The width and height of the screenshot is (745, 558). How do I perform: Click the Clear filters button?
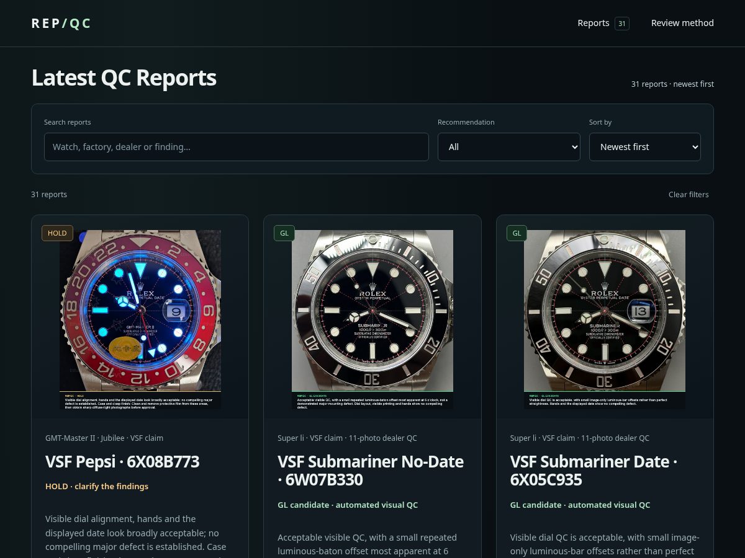click(689, 195)
